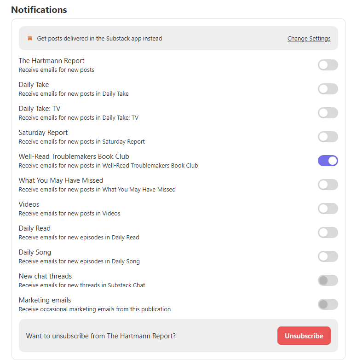Click the red Unsubscribe button
Image resolution: width=351 pixels, height=360 pixels.
(304, 336)
